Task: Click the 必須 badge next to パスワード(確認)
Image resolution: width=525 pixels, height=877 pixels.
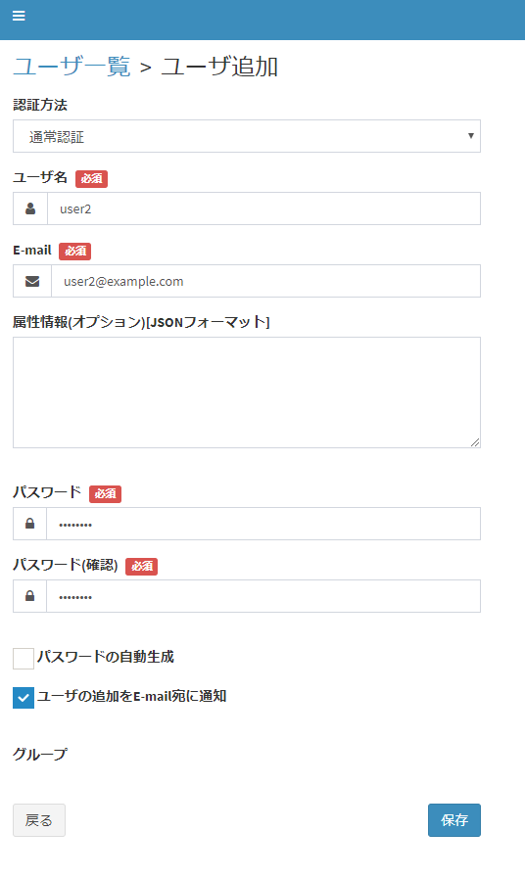Action: (x=142, y=566)
